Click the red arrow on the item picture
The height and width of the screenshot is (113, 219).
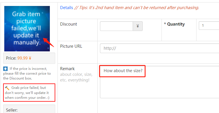click(x=48, y=42)
